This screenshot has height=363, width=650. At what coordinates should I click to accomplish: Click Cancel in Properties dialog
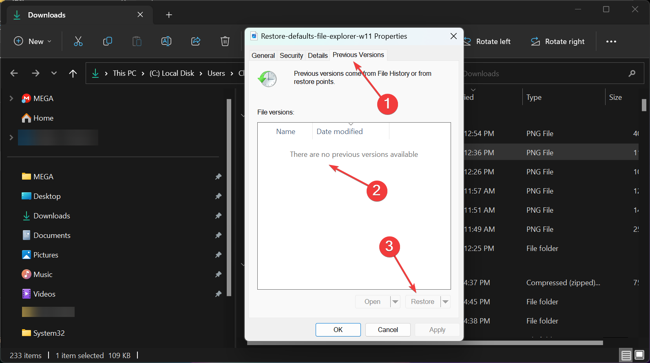pos(387,330)
